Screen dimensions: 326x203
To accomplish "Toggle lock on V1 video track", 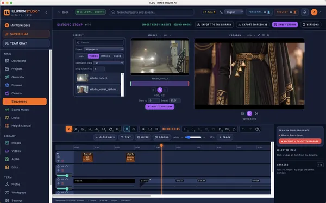I will pyautogui.click(x=59, y=157).
